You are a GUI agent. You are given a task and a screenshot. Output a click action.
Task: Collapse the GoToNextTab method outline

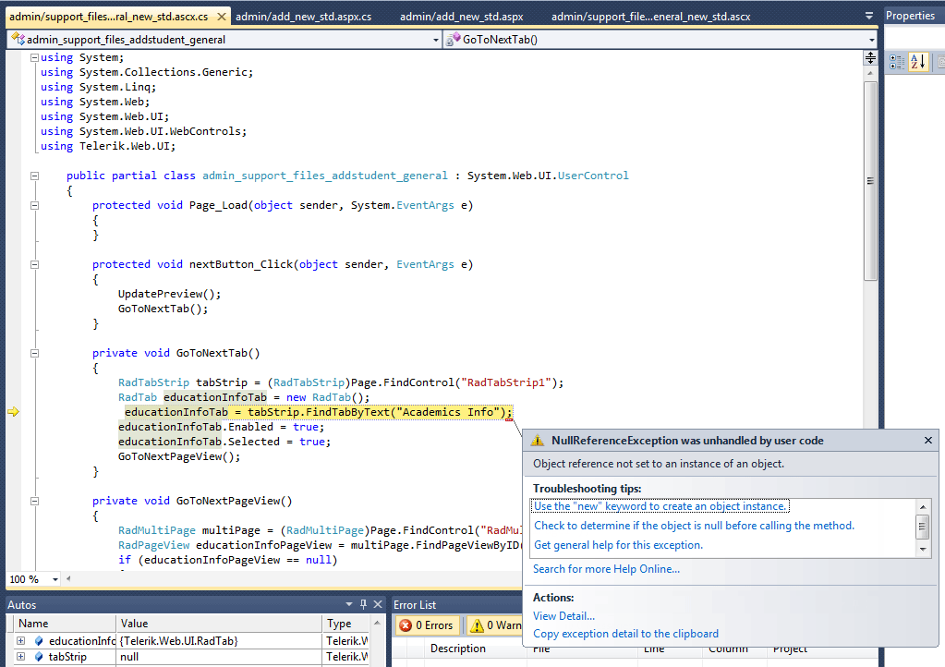[x=34, y=353]
